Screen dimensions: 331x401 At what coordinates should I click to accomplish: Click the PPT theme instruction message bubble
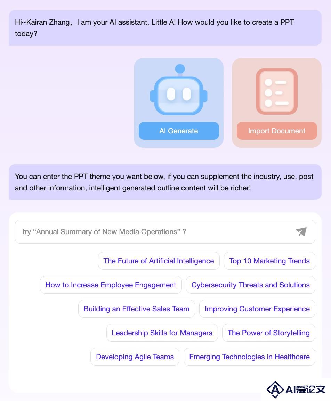(x=165, y=182)
